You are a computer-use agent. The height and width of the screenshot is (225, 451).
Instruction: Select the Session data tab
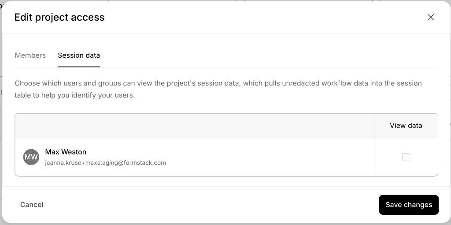79,55
